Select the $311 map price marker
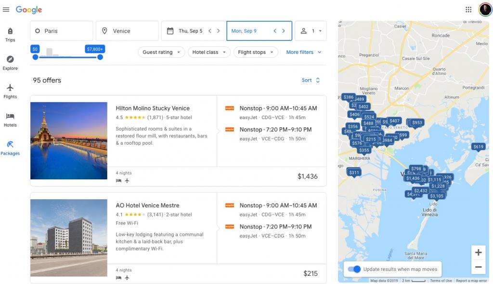 pos(354,173)
